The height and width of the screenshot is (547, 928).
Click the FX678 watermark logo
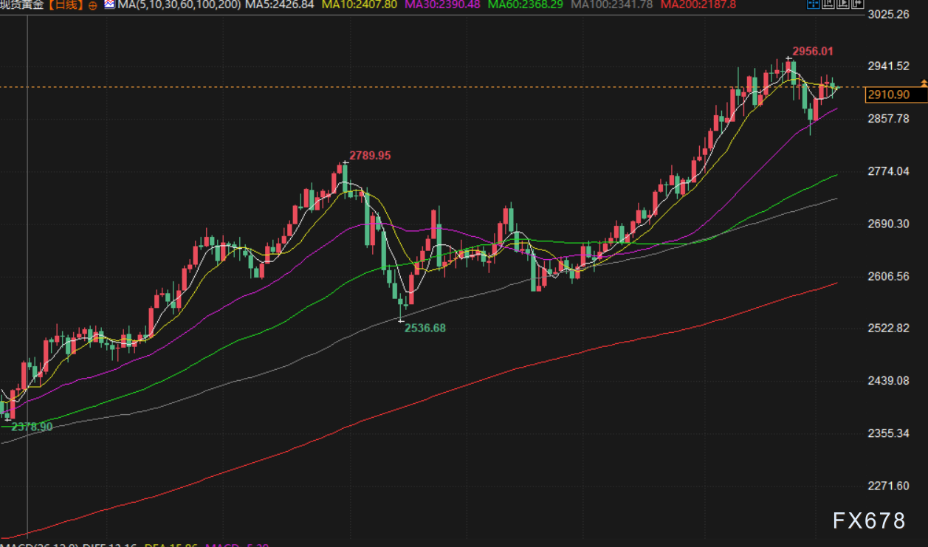tap(869, 521)
